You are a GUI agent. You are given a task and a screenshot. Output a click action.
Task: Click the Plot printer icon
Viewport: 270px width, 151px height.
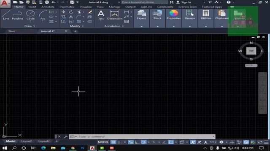pyautogui.click(x=47, y=2)
